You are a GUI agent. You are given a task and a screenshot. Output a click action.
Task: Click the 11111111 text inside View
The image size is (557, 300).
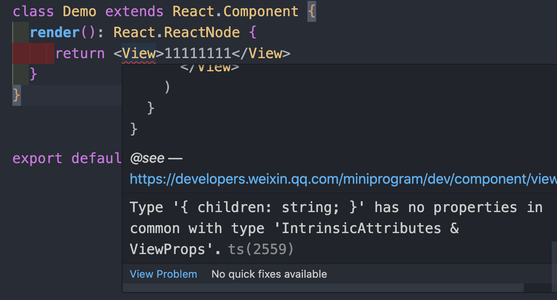198,53
